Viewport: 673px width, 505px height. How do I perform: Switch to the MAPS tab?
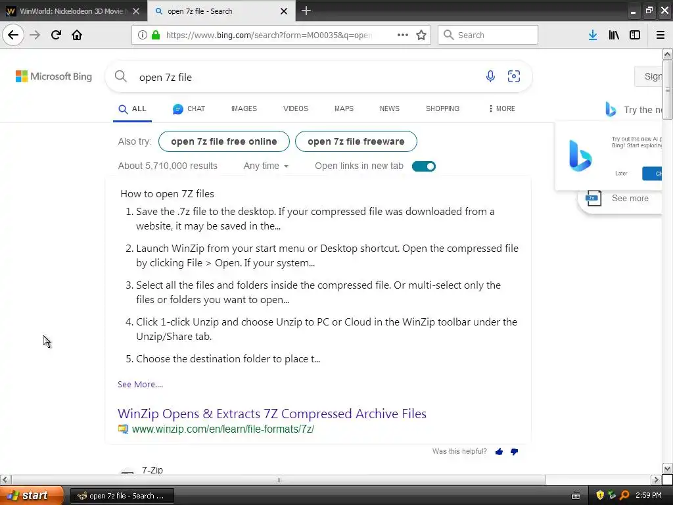pyautogui.click(x=344, y=108)
